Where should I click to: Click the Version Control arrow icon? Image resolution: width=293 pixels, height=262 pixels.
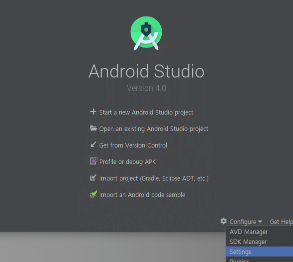point(93,144)
